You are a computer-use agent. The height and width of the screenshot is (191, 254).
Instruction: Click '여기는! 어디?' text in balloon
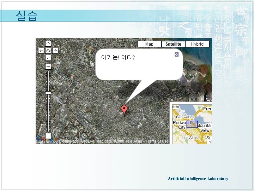[x=118, y=57]
